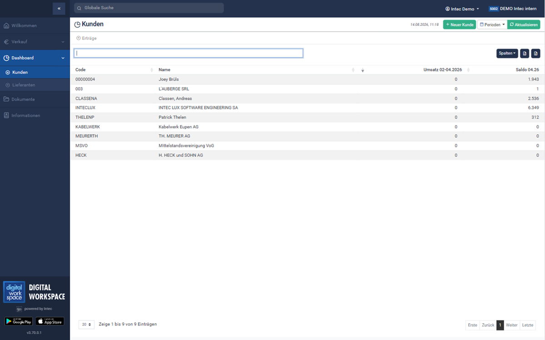Viewport: 545px width, 340px height.
Task: Open the Perioden dropdown
Action: pos(492,24)
